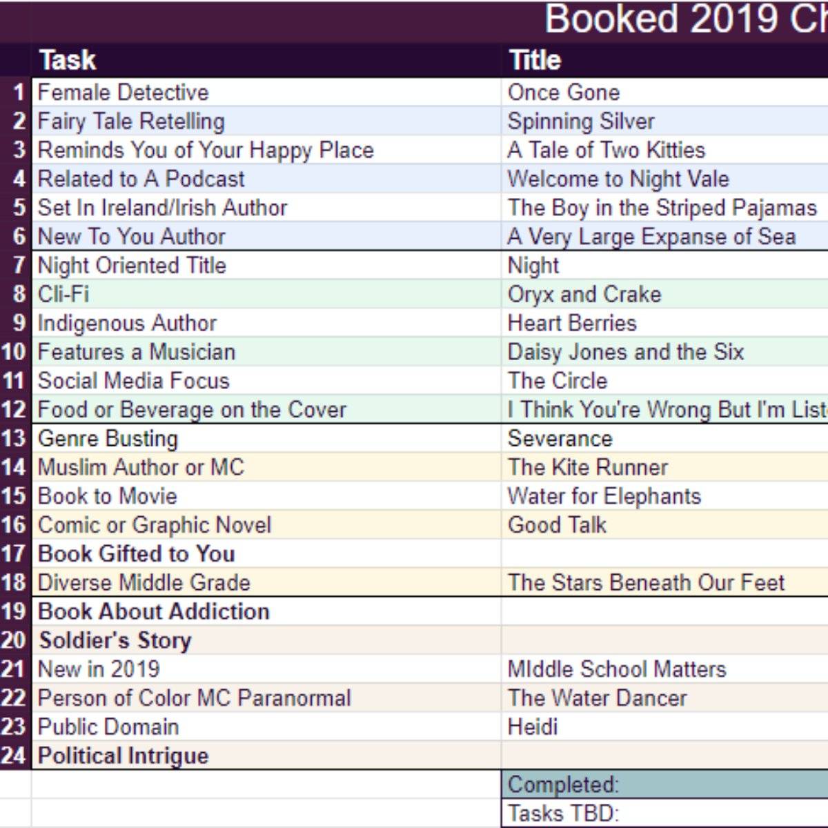This screenshot has height=828, width=828.
Task: Select the 'Book About Addiction' task cell
Action: 266,611
